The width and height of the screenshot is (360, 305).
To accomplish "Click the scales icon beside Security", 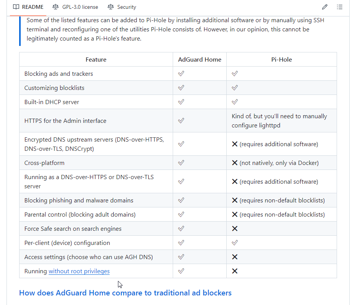I will tap(111, 7).
